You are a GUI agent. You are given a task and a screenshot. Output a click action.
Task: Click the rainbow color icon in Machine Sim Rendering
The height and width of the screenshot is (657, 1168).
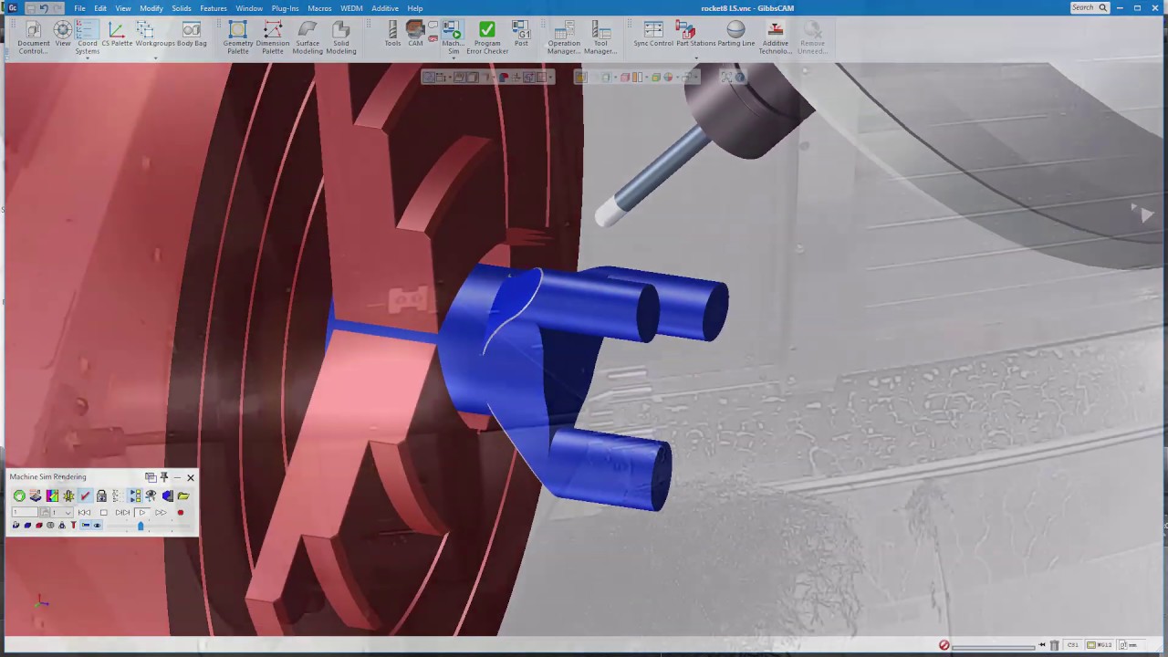point(52,495)
